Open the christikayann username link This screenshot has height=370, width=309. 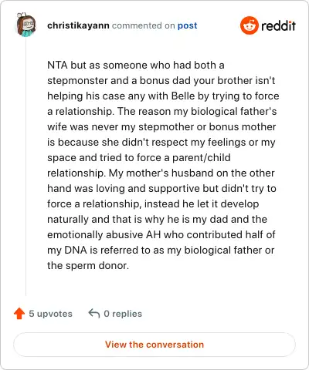coord(78,25)
